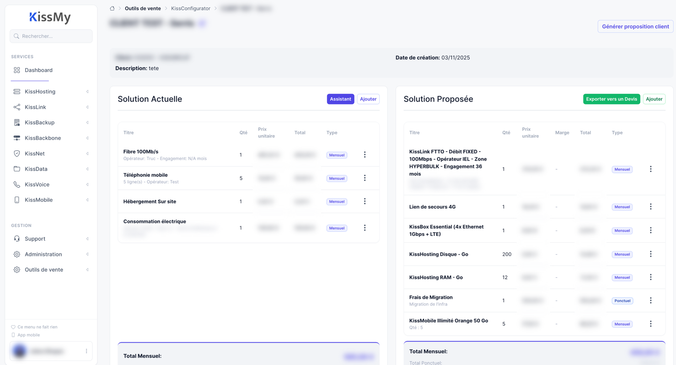
Task: Open options menu for Fibre 100Mb/s row
Action: coord(365,155)
